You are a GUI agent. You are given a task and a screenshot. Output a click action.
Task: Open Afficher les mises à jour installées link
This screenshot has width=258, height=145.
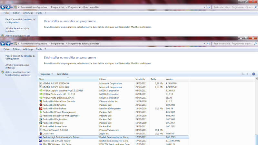(17, 66)
